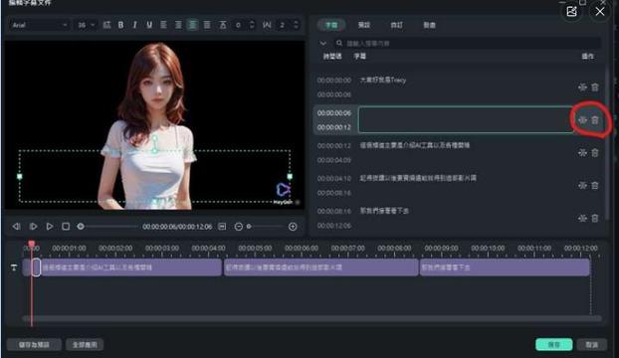Open the Arial font family dropdown

tap(39, 25)
